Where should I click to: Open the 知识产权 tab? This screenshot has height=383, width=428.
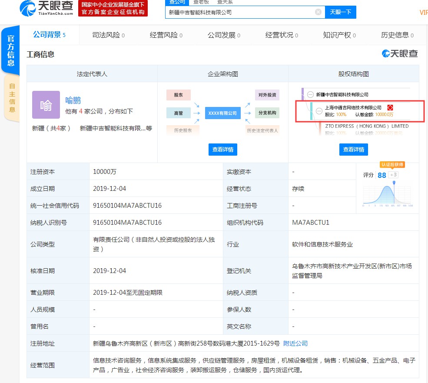(x=339, y=35)
